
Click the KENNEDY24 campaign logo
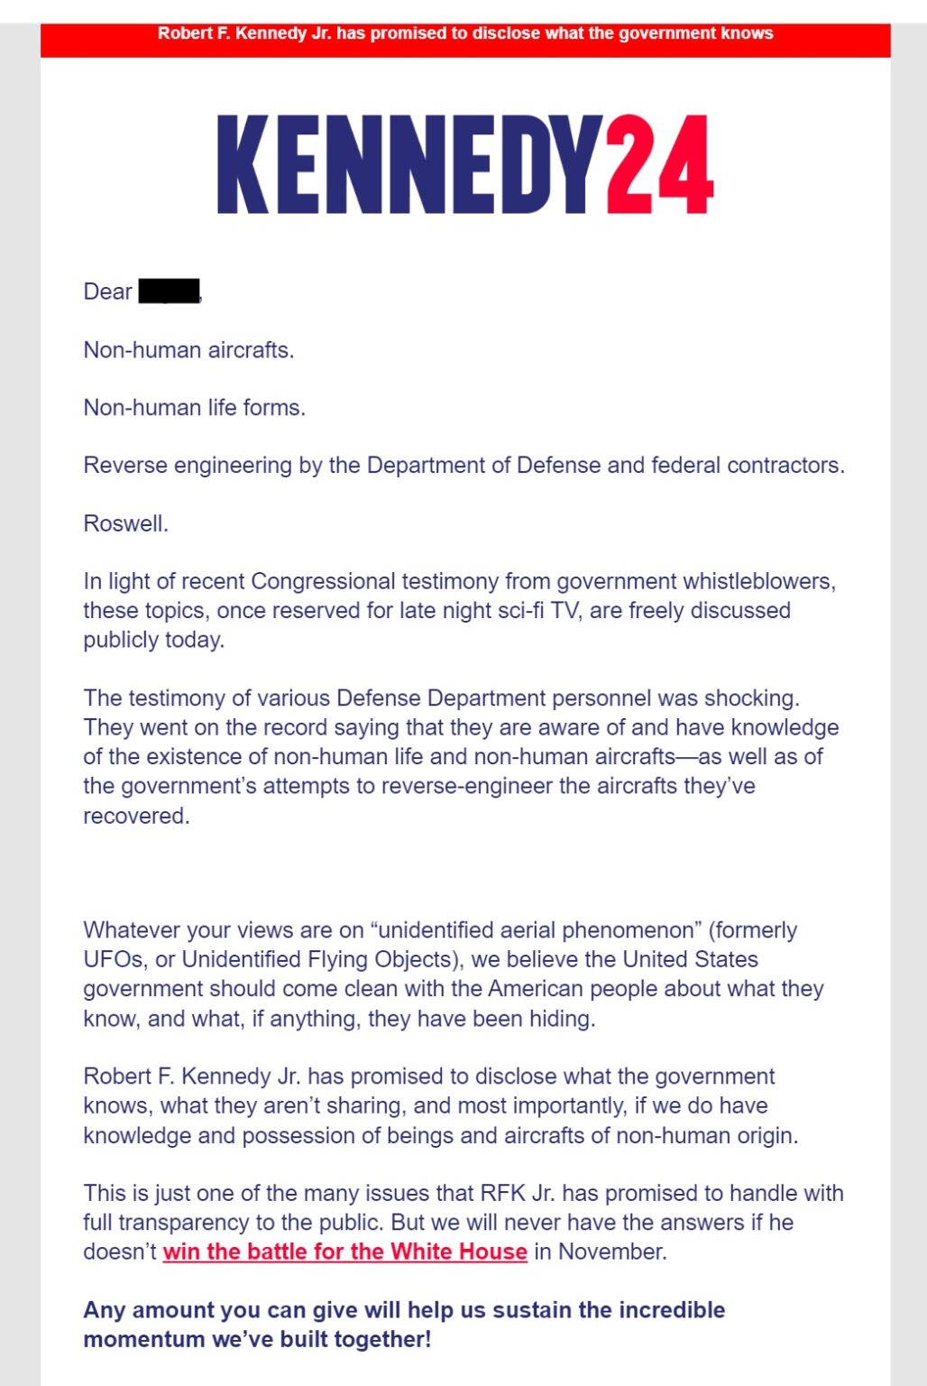(465, 163)
